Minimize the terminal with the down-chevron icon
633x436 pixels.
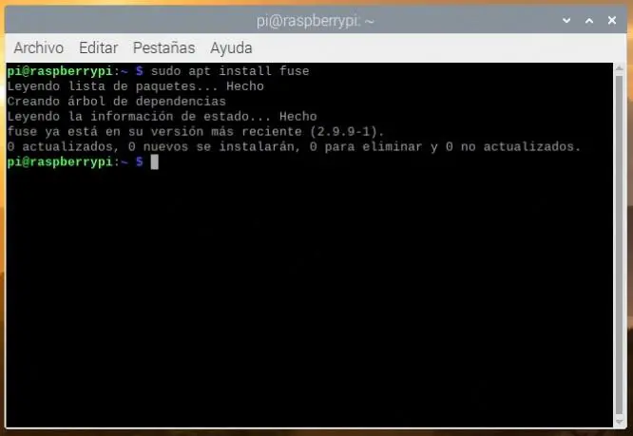point(566,20)
